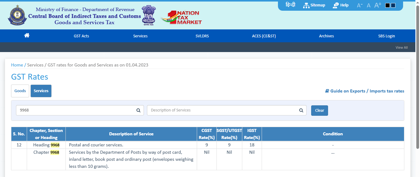Select the black contrast color swatch
The width and height of the screenshot is (420, 177).
[x=387, y=5]
